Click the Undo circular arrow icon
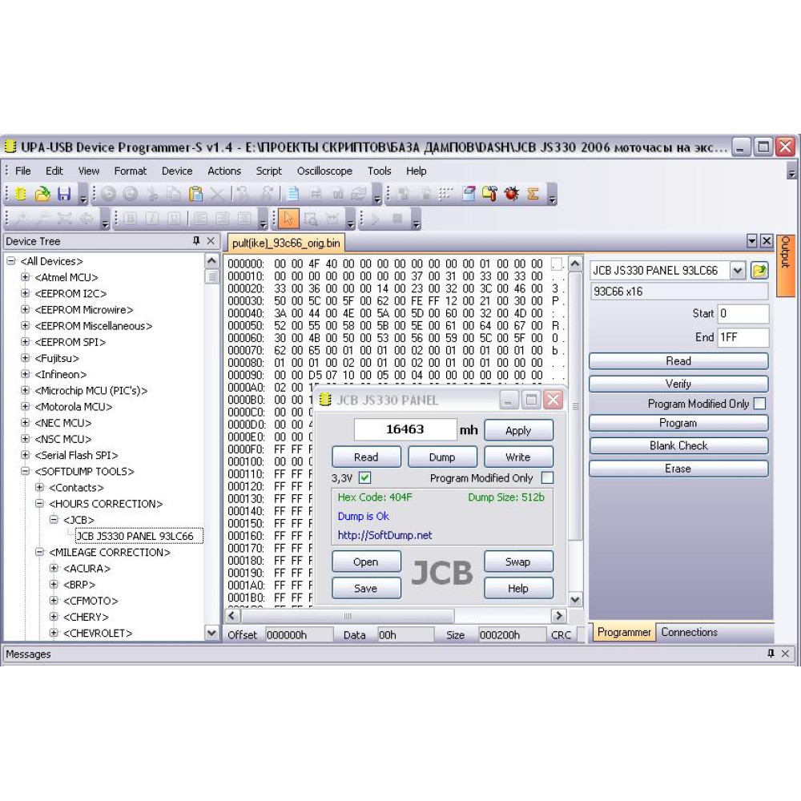The width and height of the screenshot is (801, 801). tap(108, 194)
